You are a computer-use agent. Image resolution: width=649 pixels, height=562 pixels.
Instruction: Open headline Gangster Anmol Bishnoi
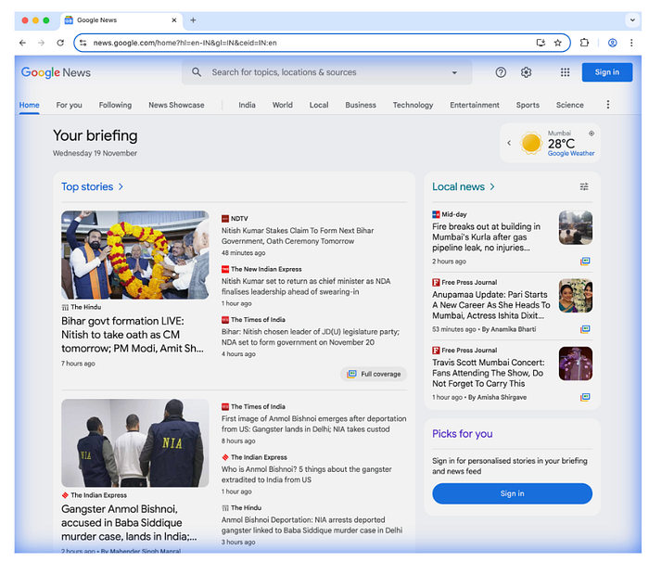click(129, 523)
